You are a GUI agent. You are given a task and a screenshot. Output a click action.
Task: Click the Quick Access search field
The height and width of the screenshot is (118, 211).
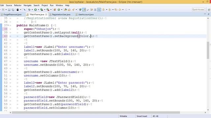[198, 10]
